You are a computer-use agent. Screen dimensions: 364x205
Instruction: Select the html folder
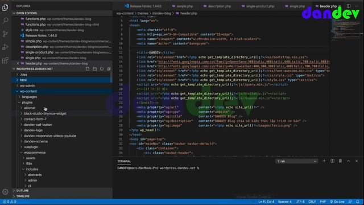(x=62, y=80)
